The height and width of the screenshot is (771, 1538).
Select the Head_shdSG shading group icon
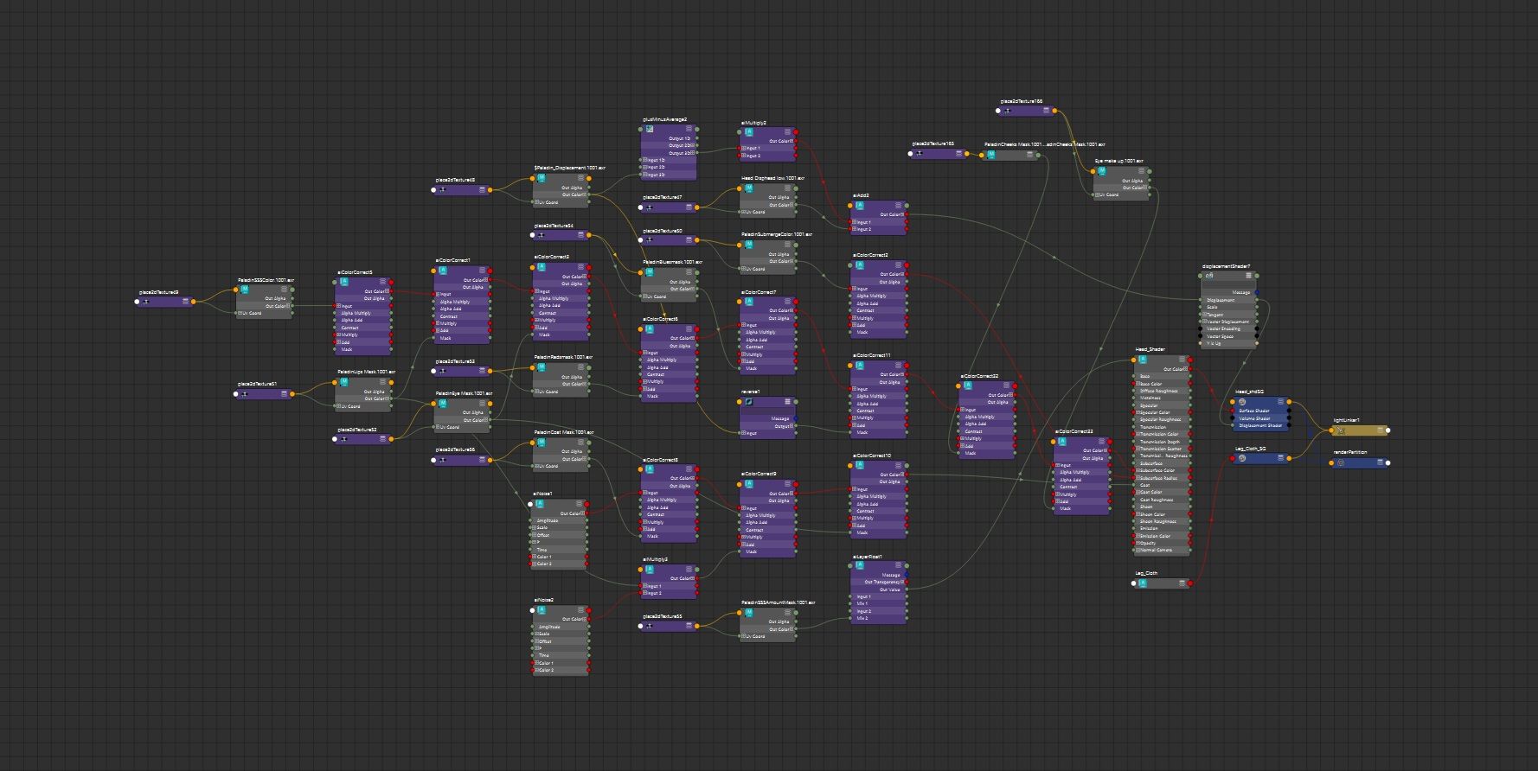pyautogui.click(x=1242, y=401)
